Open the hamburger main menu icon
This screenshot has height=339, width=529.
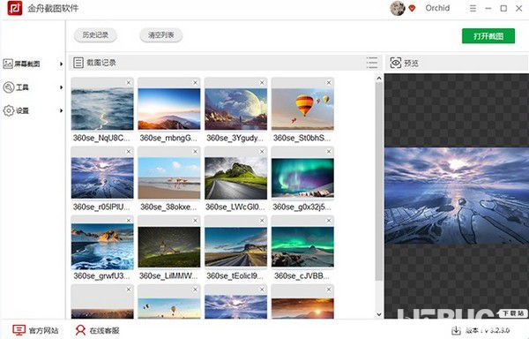click(473, 9)
